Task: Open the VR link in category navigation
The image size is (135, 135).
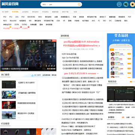Action: coord(64,21)
